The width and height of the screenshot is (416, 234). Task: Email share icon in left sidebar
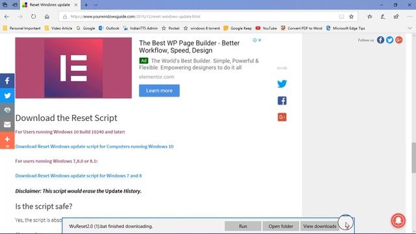pyautogui.click(x=7, y=124)
